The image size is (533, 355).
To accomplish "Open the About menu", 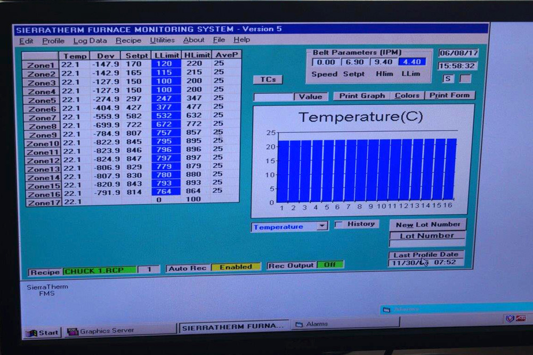I will tap(194, 40).
